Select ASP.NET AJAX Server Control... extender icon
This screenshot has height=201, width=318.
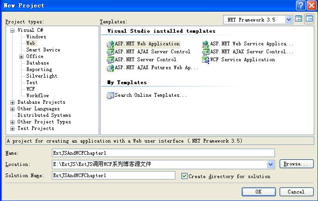pos(206,52)
